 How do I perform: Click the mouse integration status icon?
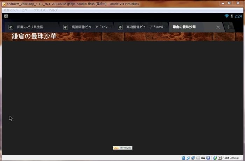(215, 158)
